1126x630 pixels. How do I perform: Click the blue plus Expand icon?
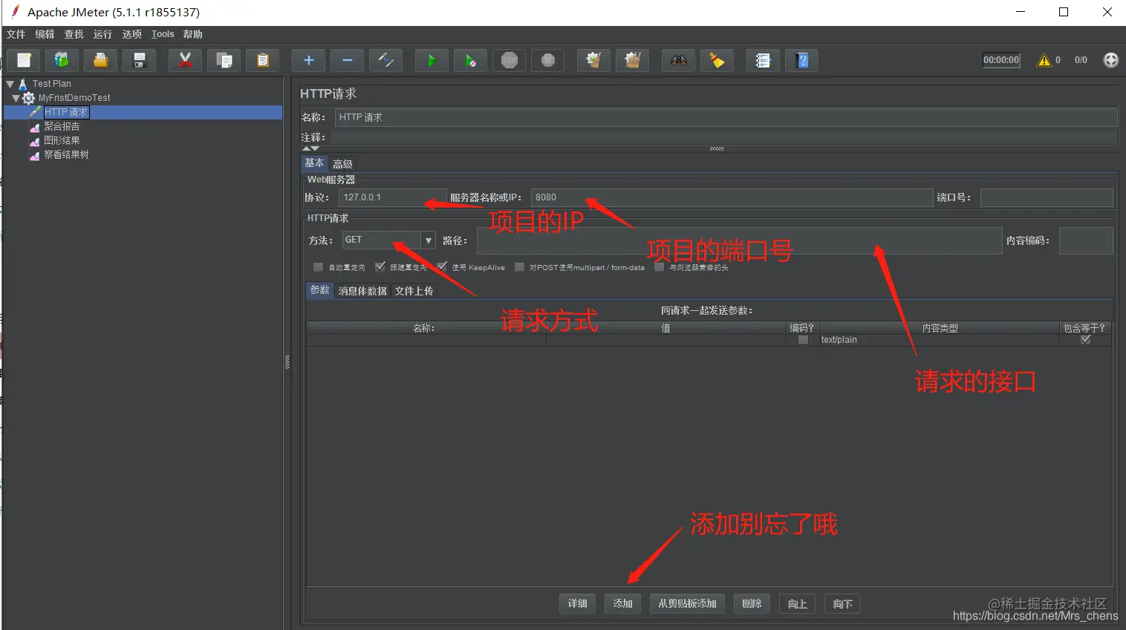308,61
